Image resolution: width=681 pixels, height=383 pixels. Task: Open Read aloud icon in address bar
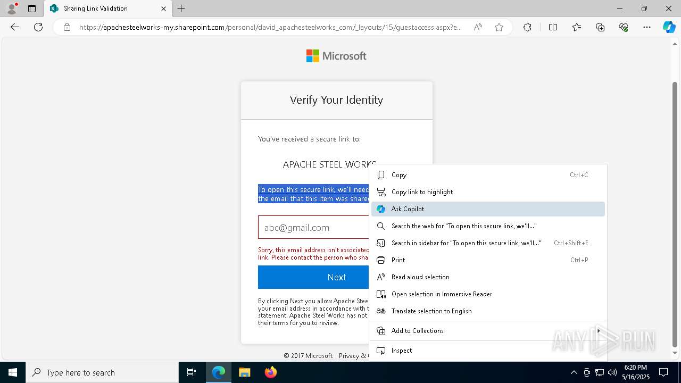pos(478,27)
